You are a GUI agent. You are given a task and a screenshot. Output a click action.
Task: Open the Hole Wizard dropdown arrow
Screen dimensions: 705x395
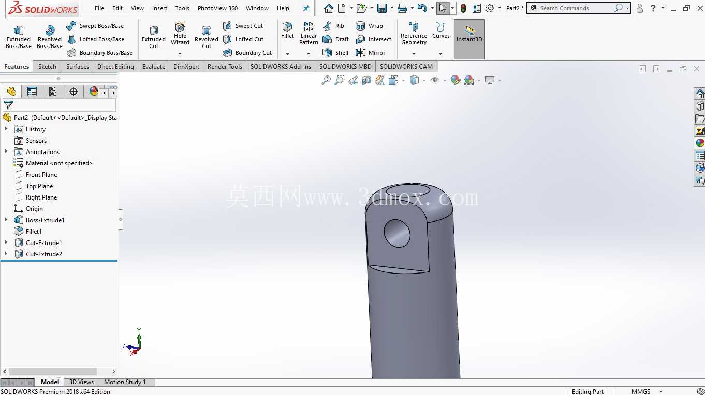(180, 54)
